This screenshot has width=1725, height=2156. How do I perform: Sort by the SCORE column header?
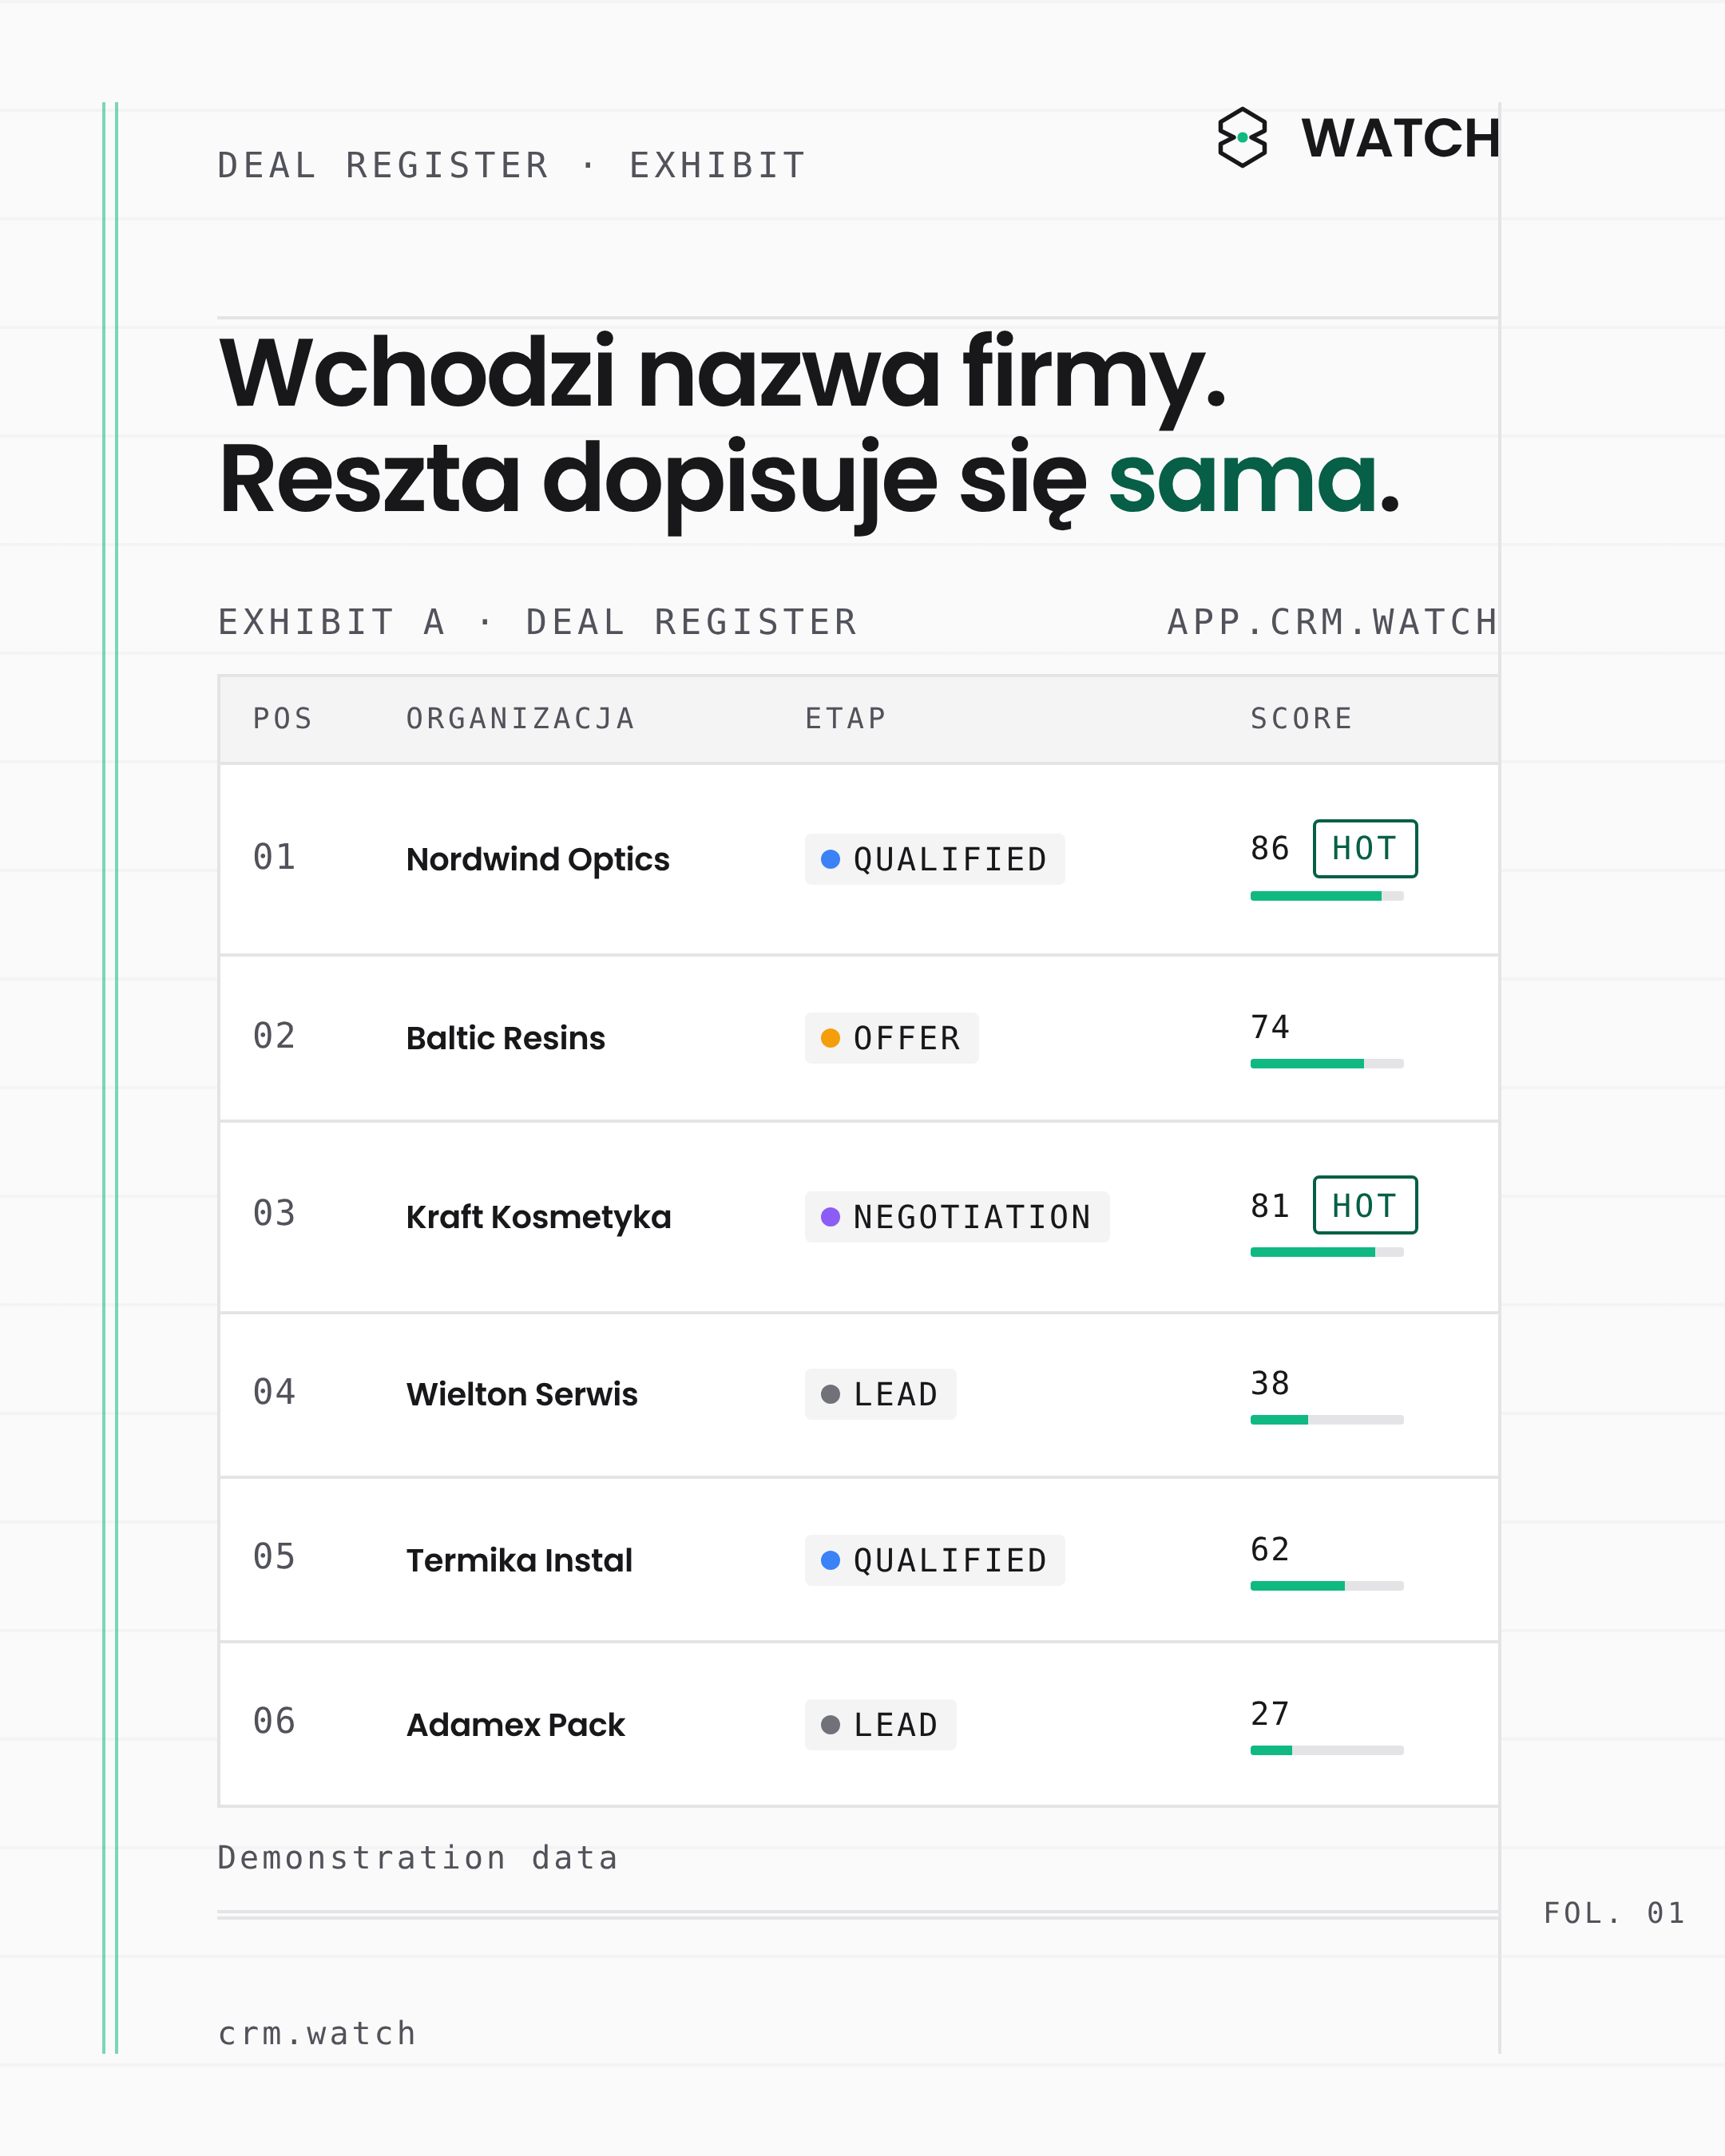click(x=1301, y=718)
